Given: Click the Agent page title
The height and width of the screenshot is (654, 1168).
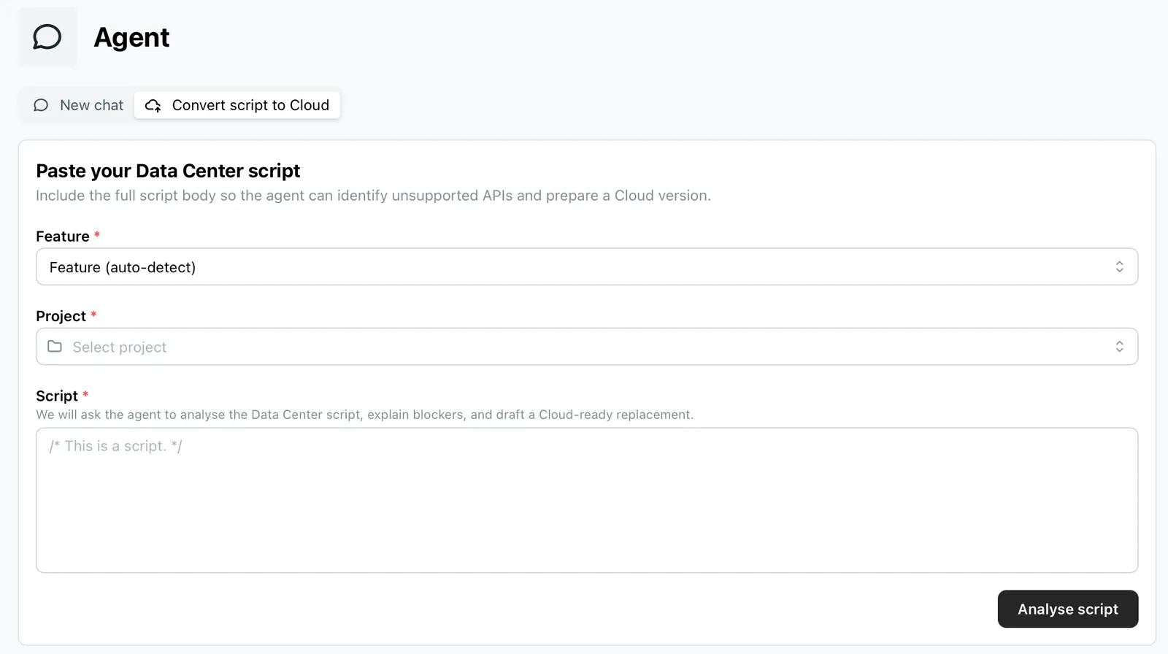Looking at the screenshot, I should point(131,37).
